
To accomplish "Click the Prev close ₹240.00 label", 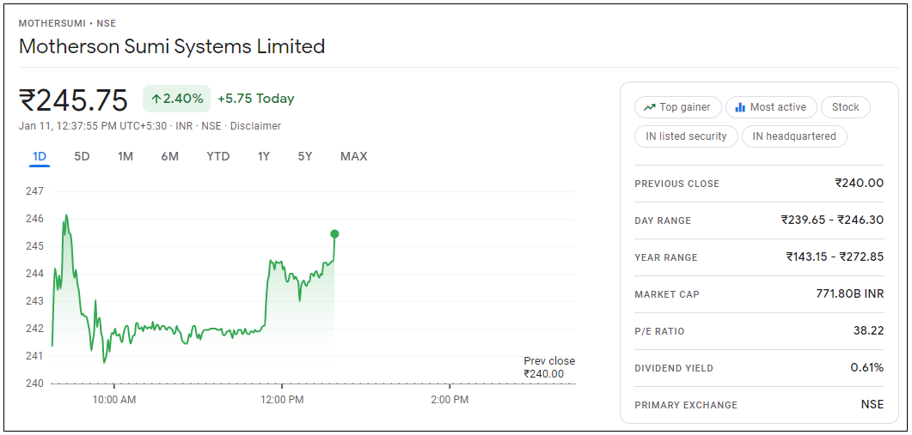I will pyautogui.click(x=548, y=367).
